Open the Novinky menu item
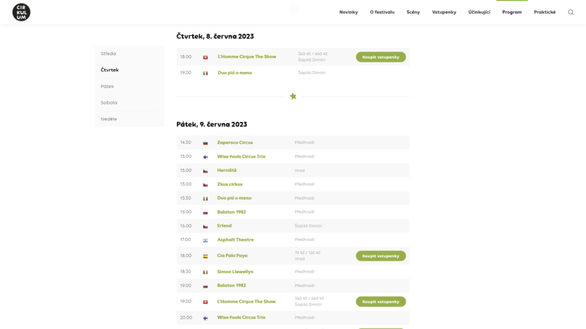 click(348, 12)
